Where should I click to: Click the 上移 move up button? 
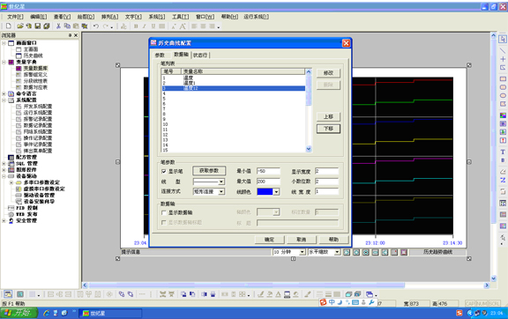click(x=328, y=116)
